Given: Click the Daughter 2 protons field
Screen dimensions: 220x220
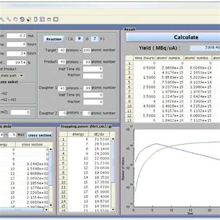Looking at the screenshot, I should coord(63,113).
